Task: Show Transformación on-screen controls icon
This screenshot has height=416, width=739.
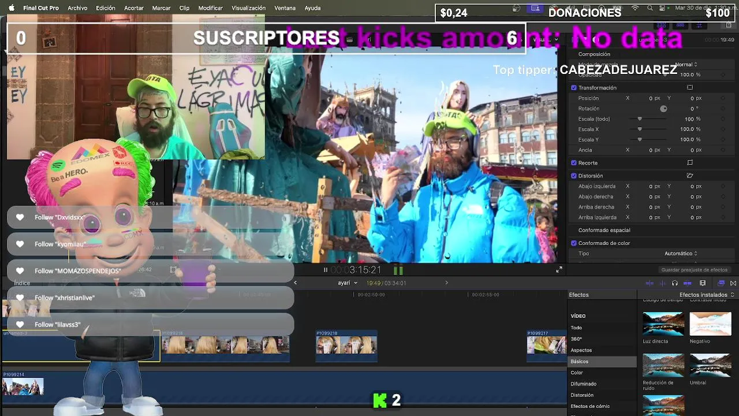Action: click(690, 88)
